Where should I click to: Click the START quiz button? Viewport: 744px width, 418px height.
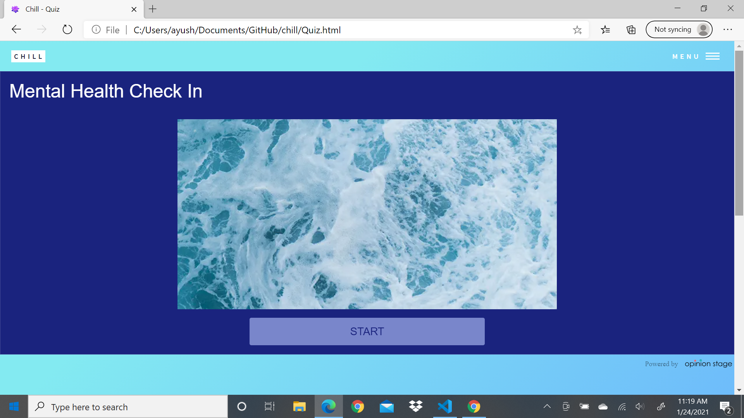point(367,331)
